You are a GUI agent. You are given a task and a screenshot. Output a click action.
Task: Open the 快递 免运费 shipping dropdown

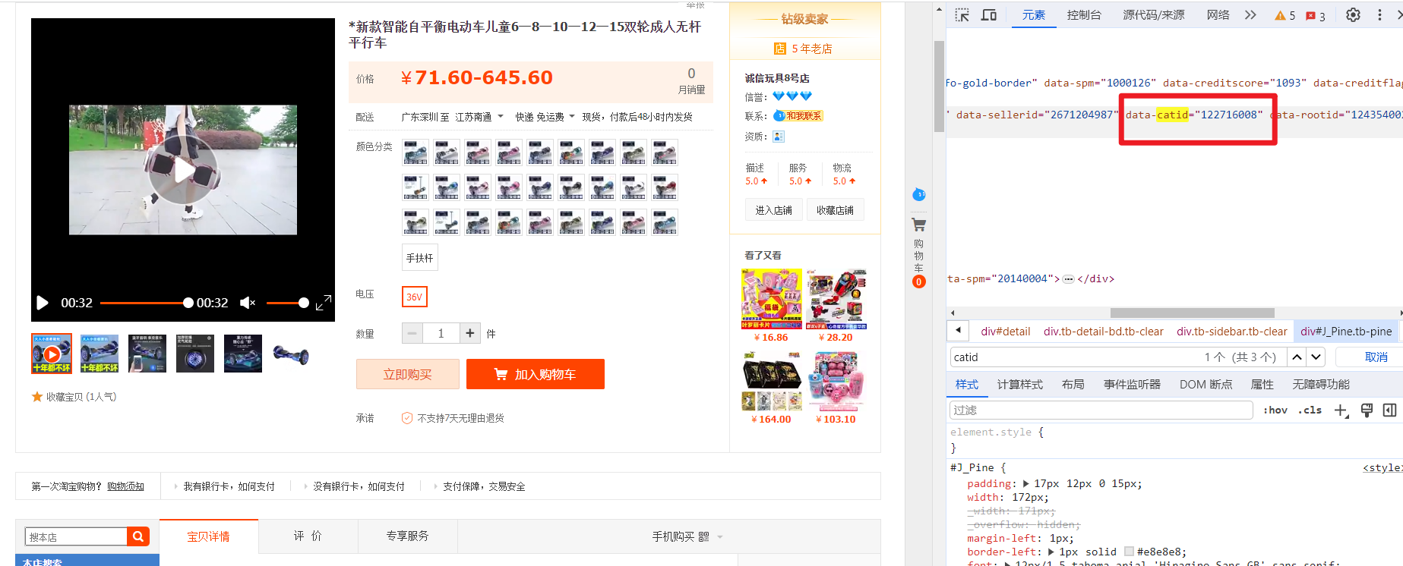click(545, 117)
